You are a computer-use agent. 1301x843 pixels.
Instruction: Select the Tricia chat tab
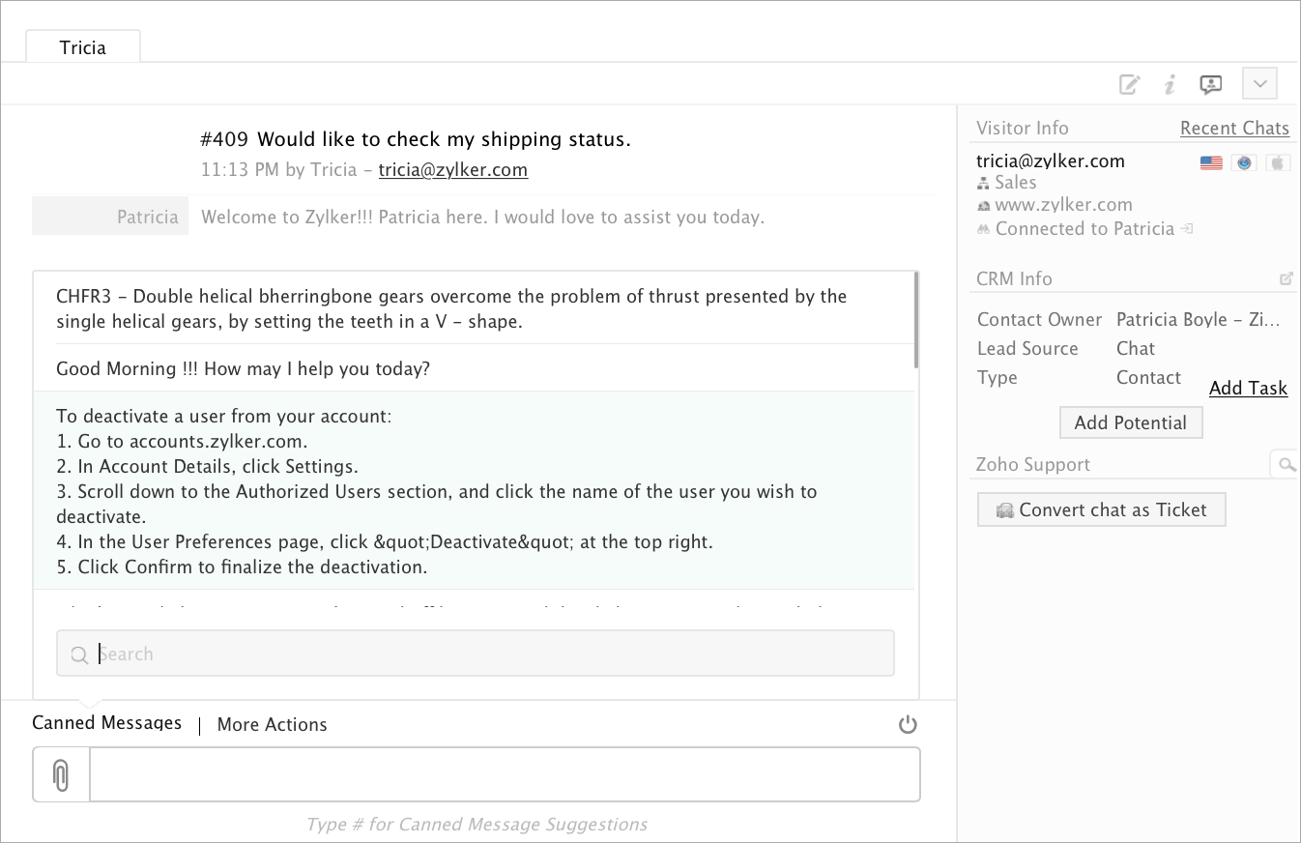tap(83, 47)
